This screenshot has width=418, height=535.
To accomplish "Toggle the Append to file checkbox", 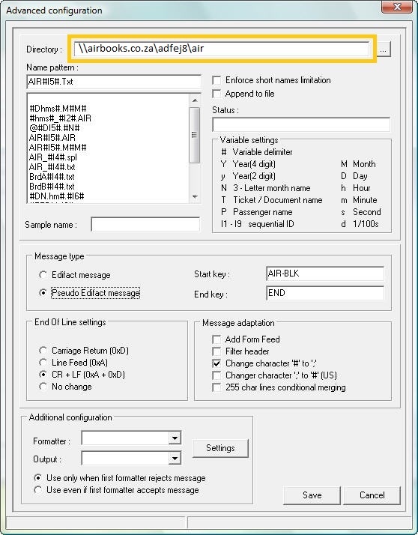I will coord(216,94).
